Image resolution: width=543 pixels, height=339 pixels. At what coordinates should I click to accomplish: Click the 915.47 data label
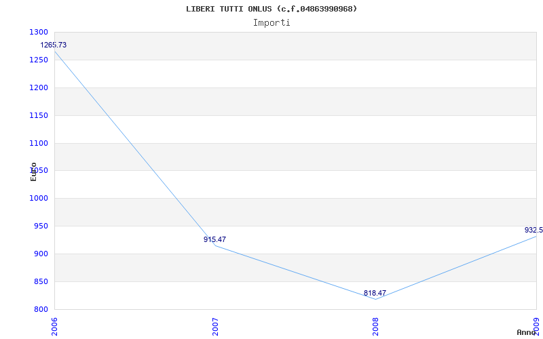click(x=214, y=239)
